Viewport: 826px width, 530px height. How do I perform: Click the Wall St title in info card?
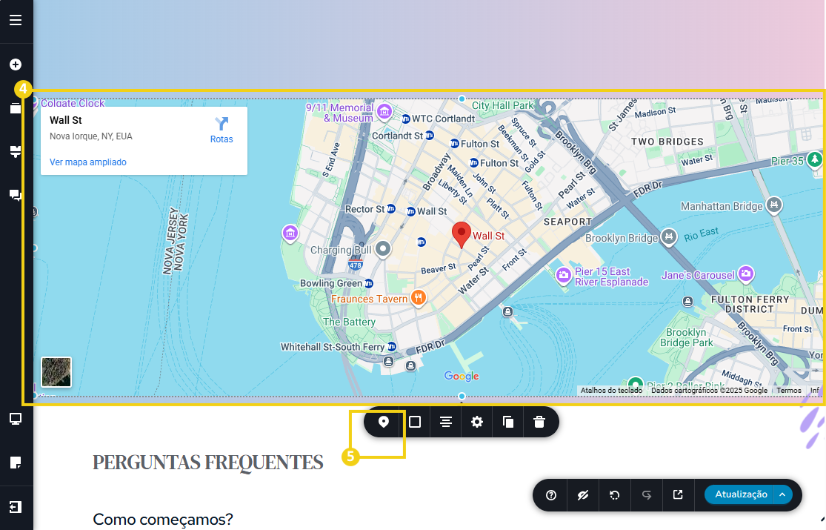[66, 120]
